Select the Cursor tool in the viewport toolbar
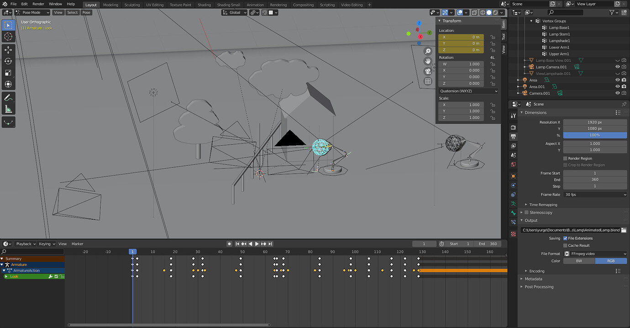 tap(8, 37)
